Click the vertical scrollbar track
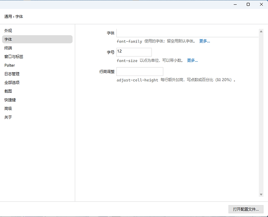Viewport: 268px width, 217px height. 261,113
